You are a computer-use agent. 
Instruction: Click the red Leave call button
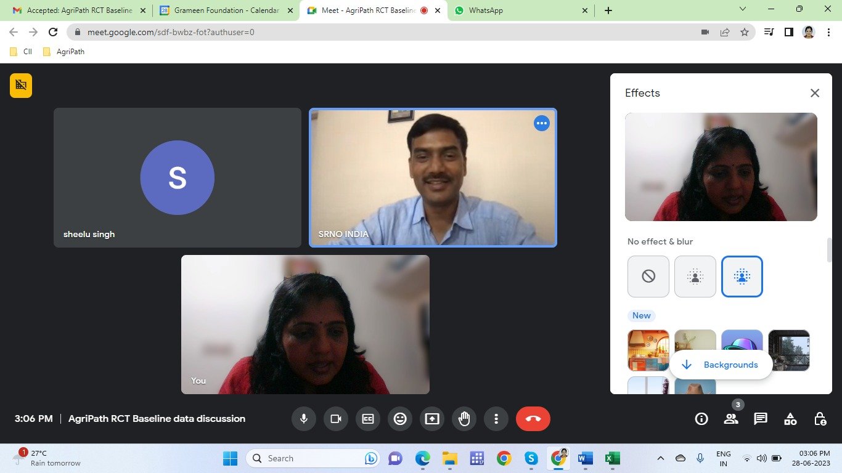(x=533, y=419)
